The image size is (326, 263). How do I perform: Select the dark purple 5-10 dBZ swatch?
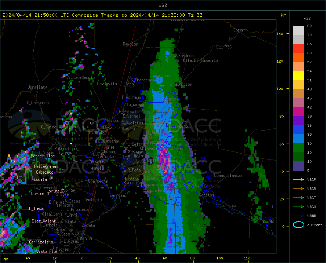coord(298,166)
